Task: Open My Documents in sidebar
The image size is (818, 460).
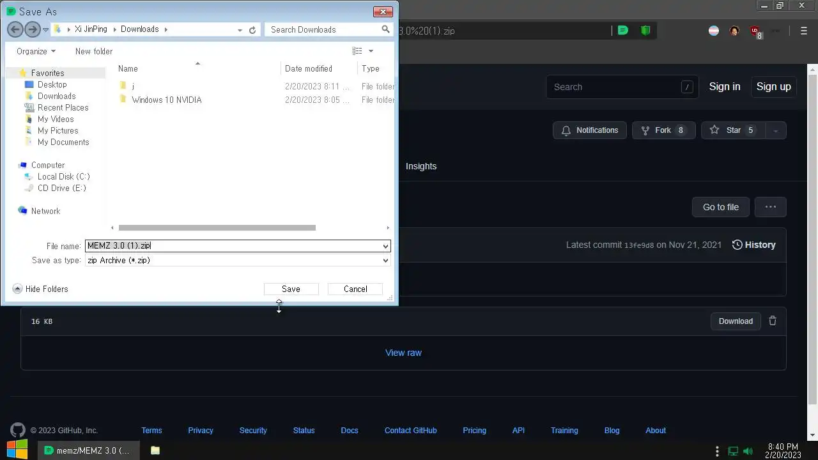Action: (x=63, y=142)
